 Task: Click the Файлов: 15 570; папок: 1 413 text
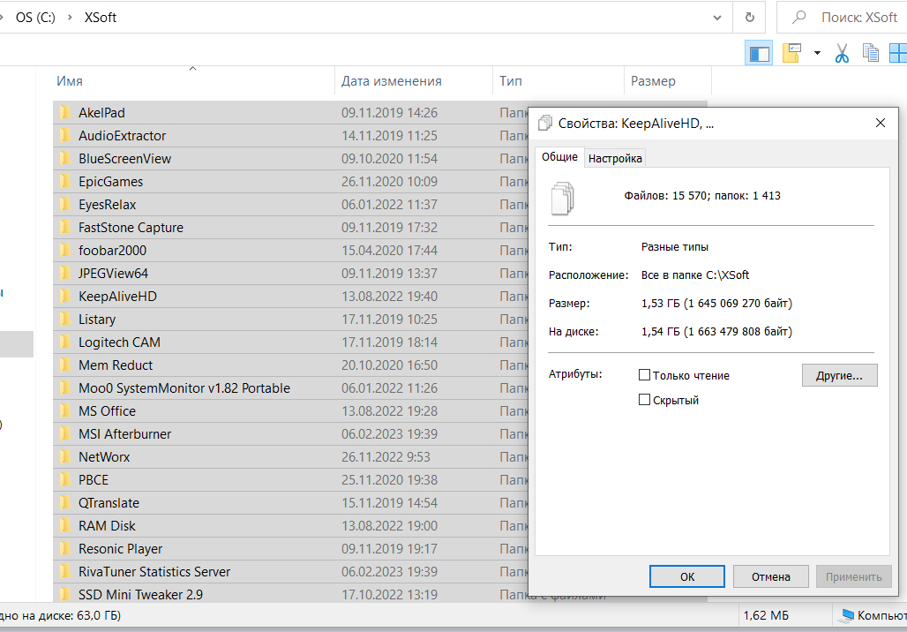point(702,196)
